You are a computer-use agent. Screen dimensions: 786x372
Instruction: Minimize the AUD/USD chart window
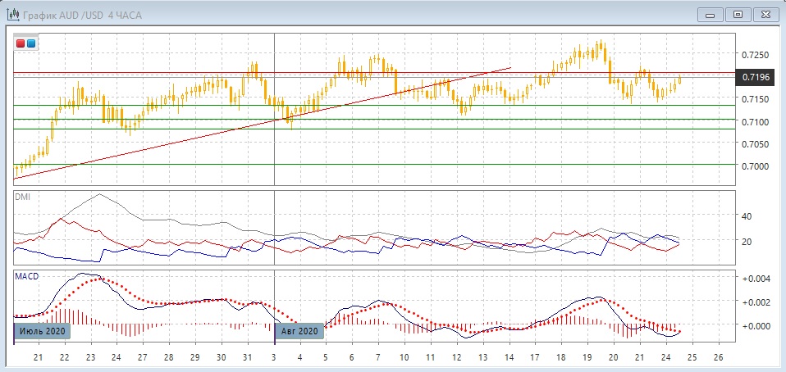[710, 14]
